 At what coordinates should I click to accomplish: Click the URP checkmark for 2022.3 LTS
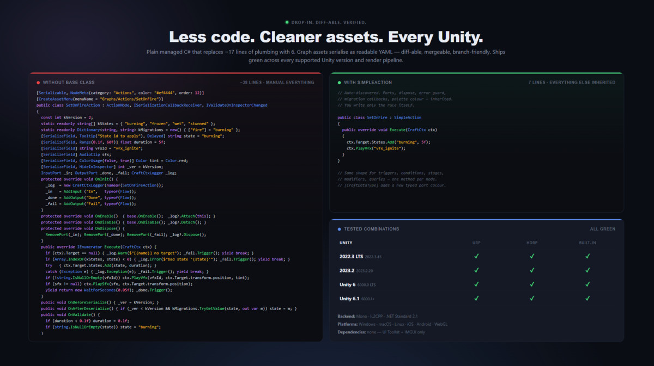pyautogui.click(x=476, y=256)
